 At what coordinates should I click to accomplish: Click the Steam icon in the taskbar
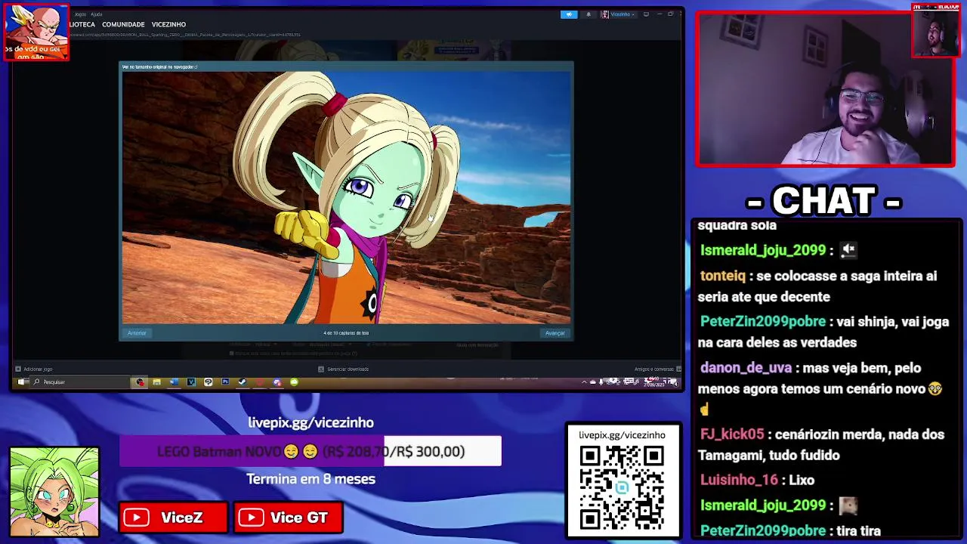tap(243, 382)
